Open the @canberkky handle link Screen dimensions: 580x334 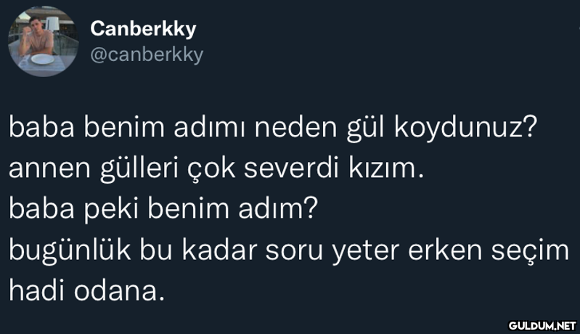[x=147, y=55]
